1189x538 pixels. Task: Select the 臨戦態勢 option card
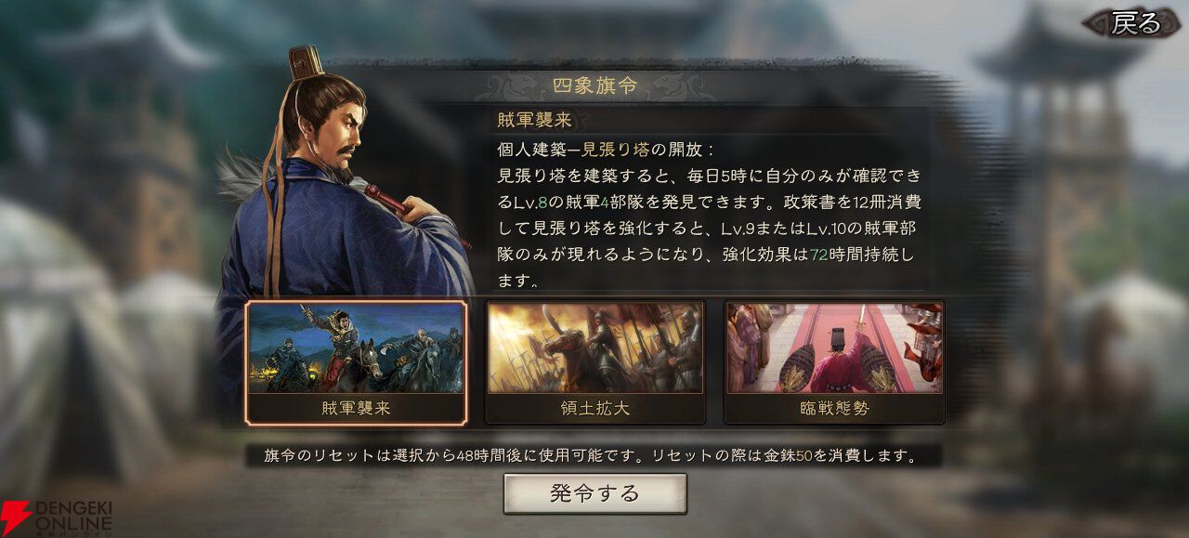point(833,361)
